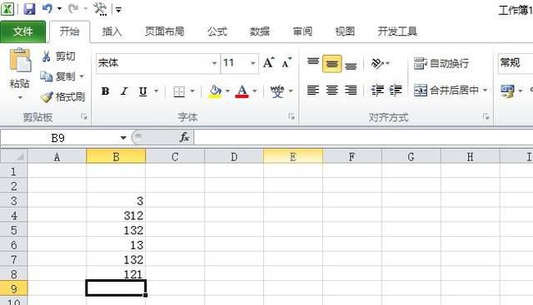
Task: Click the accounting number format icon
Action: [x=507, y=91]
